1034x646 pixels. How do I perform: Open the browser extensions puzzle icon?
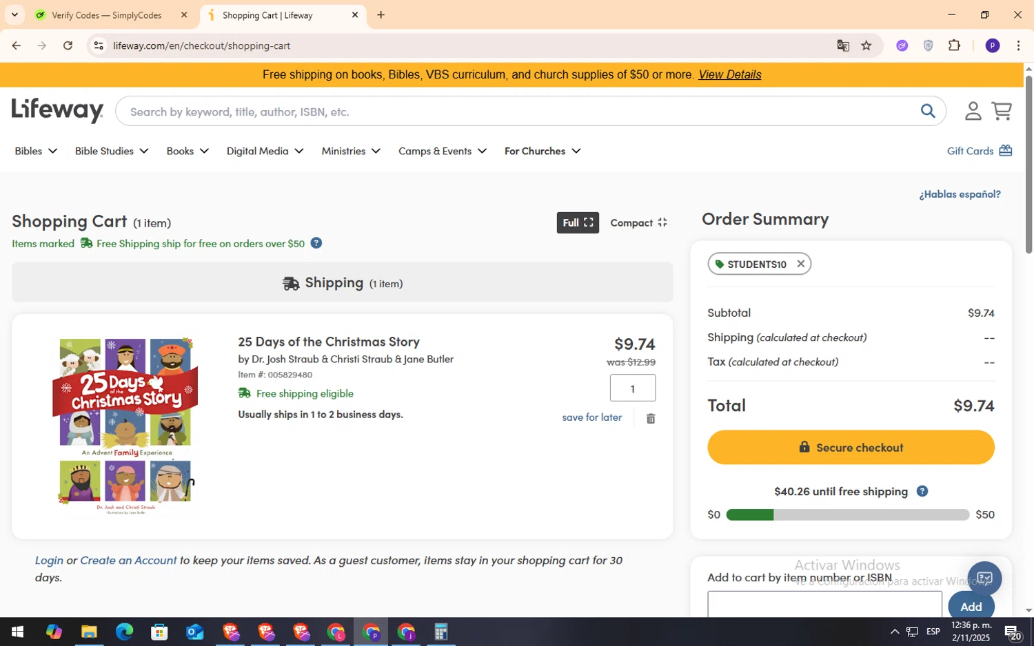tap(954, 45)
